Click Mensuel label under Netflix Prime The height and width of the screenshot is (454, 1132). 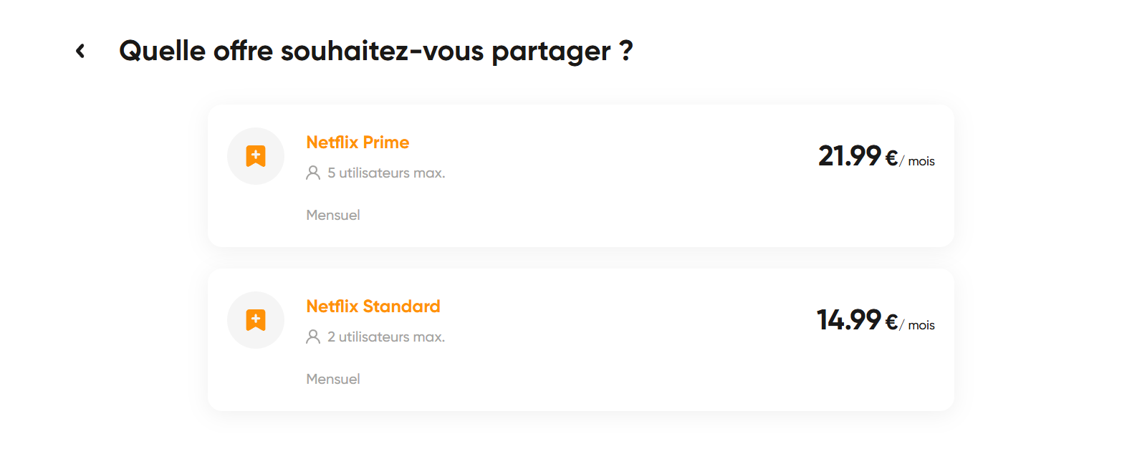[333, 216]
